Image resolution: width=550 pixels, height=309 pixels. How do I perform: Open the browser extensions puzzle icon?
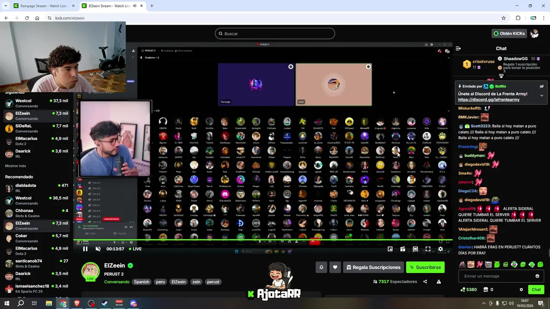pyautogui.click(x=518, y=18)
